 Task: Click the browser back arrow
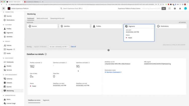pyautogui.click(x=2, y=5)
